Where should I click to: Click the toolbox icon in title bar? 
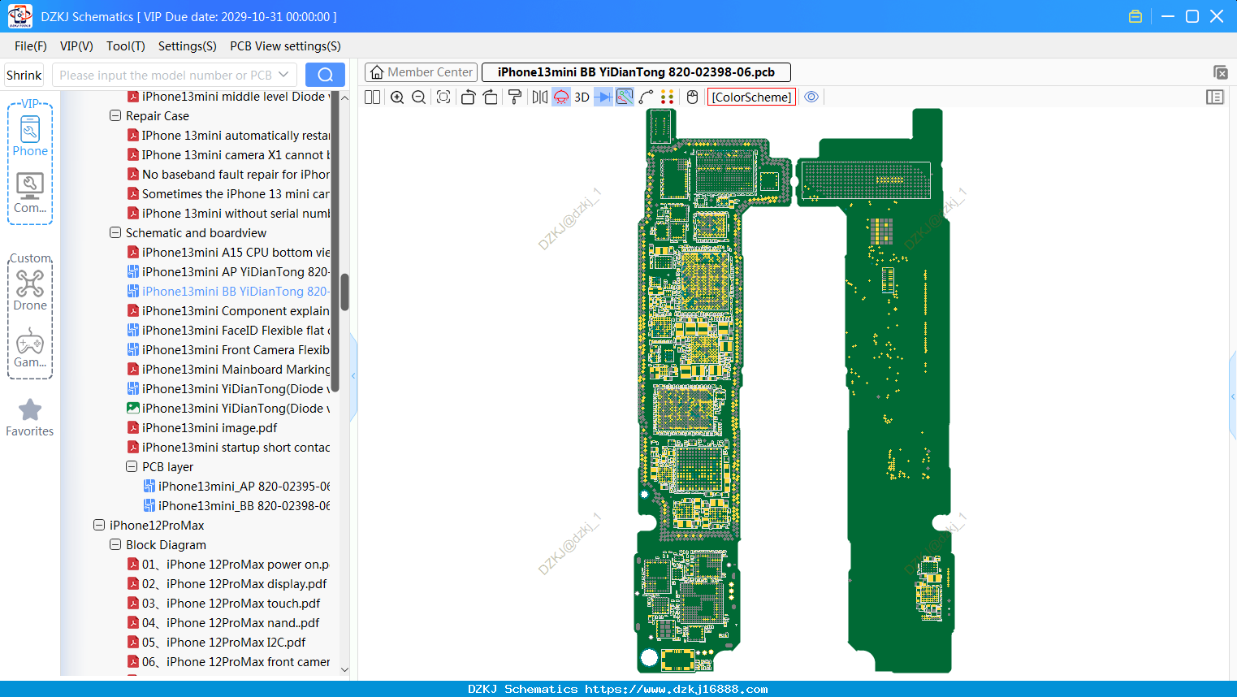coord(1135,16)
